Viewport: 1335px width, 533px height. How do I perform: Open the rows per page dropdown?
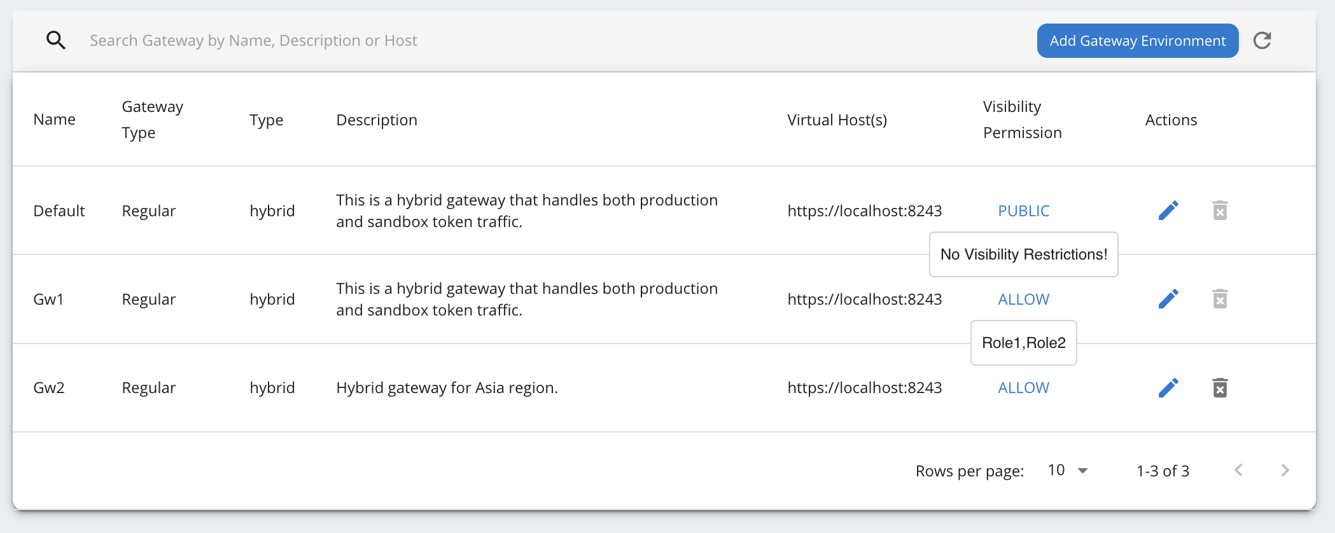(1068, 471)
